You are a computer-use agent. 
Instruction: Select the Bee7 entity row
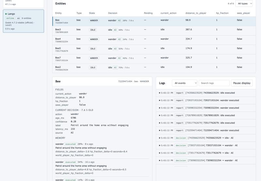(154, 59)
